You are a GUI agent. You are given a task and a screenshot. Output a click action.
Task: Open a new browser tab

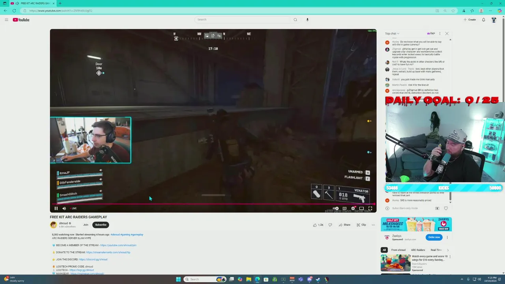(60, 3)
